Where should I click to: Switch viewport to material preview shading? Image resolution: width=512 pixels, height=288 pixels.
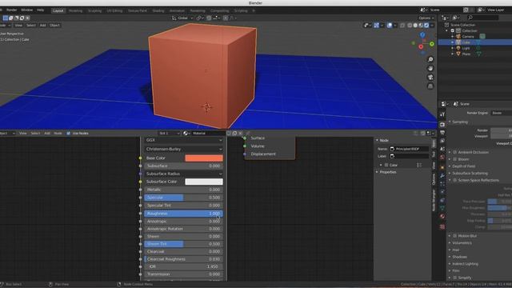pos(421,25)
